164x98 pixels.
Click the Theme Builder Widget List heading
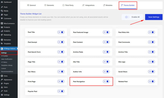point(31,14)
